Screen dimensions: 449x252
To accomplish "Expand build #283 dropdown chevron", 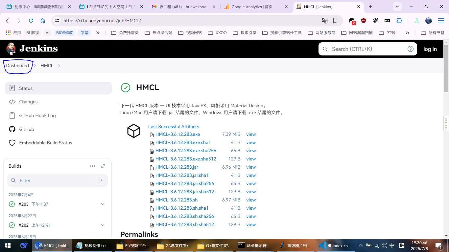I will click(103, 204).
